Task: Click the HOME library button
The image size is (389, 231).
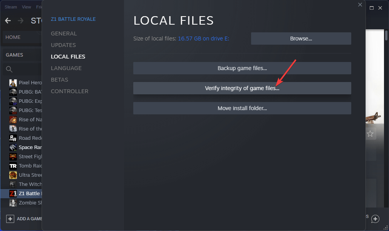Action: pyautogui.click(x=22, y=37)
